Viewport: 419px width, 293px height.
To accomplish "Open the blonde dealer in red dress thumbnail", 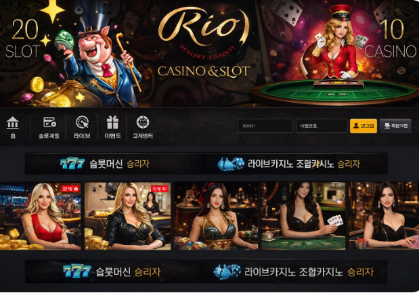I will coord(41,216).
